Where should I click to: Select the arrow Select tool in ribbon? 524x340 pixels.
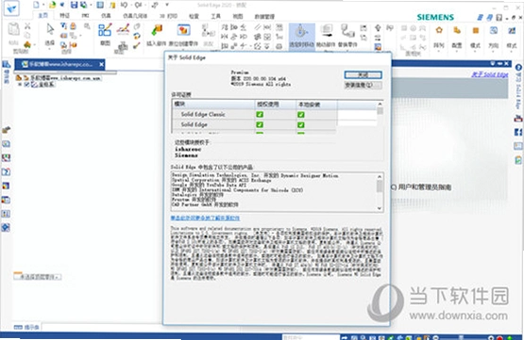pyautogui.click(x=50, y=29)
